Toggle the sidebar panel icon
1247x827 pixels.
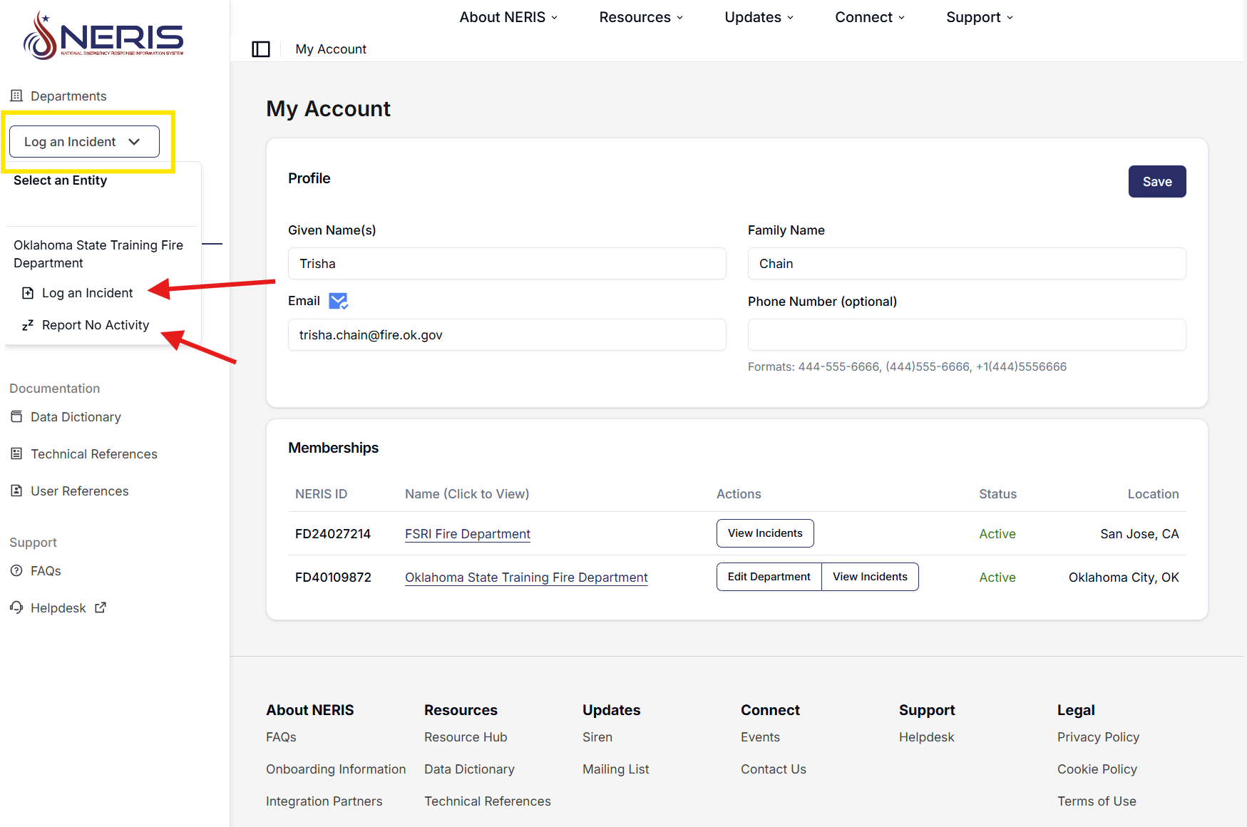coord(261,49)
